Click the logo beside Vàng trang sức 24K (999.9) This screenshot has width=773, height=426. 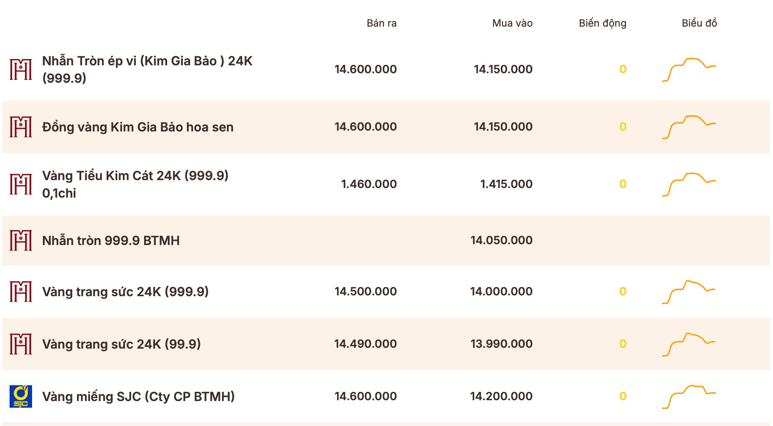coord(21,292)
